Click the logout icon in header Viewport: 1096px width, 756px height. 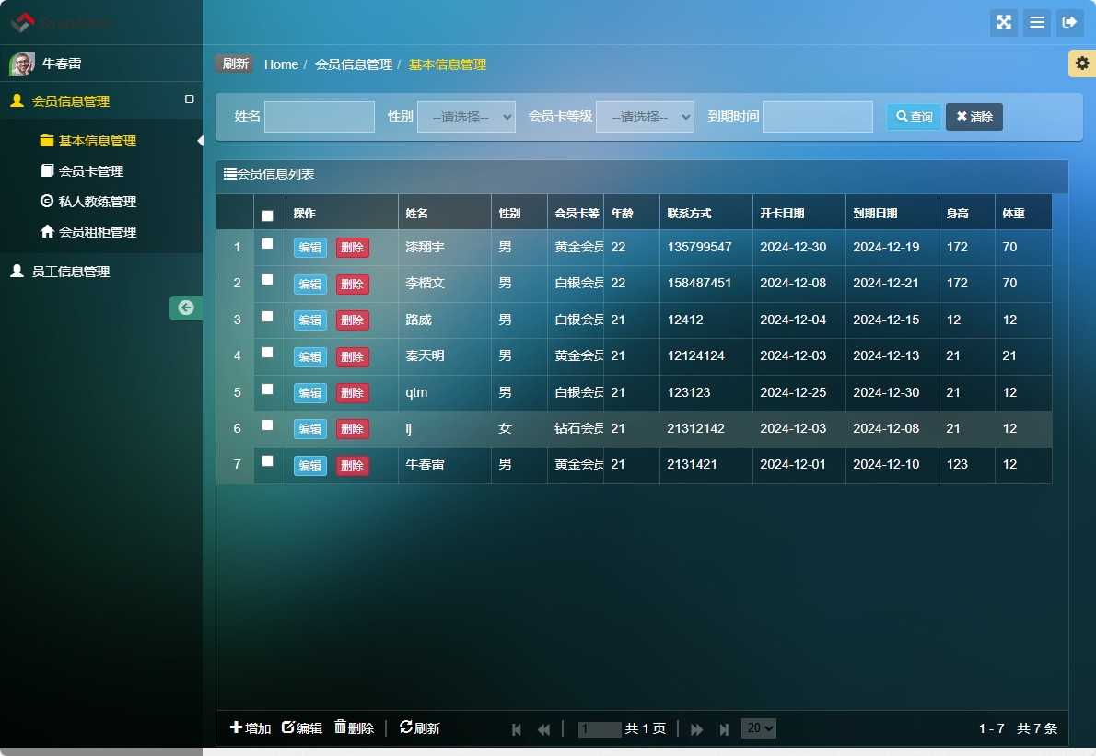1069,22
